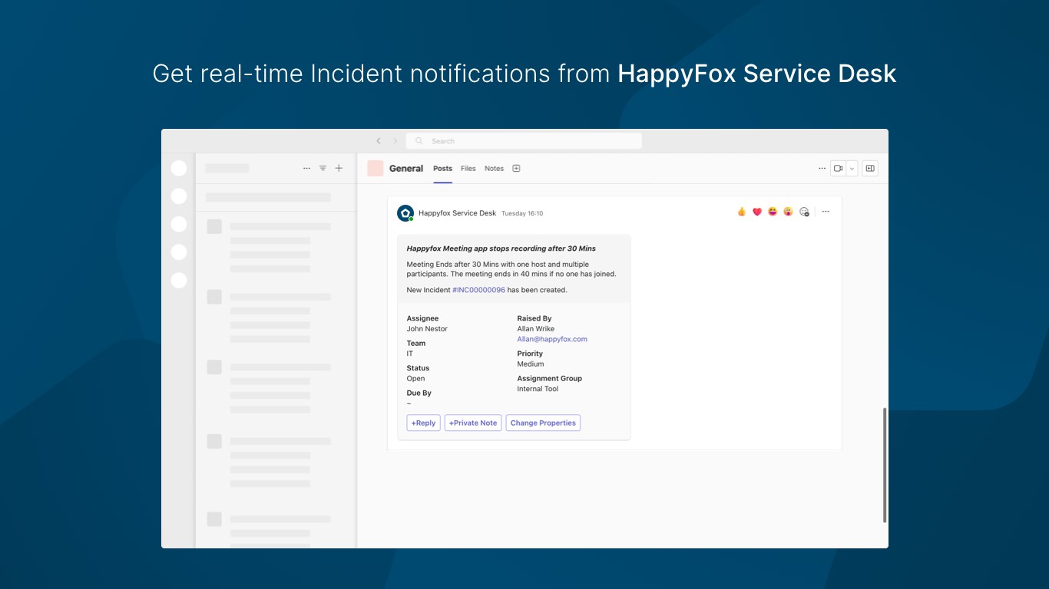Viewport: 1049px width, 589px height.
Task: Click the Search field at top
Action: (x=524, y=141)
